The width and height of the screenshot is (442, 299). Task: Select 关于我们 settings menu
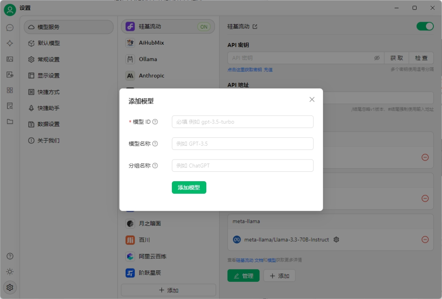(x=69, y=140)
